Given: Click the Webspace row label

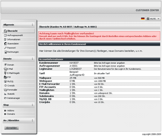Looking at the screenshot, I should coord(45,81).
